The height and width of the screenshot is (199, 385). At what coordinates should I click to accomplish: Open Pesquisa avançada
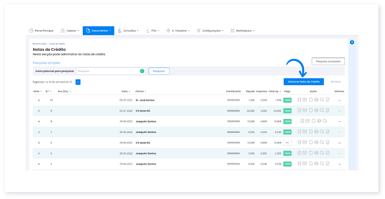[x=328, y=61]
